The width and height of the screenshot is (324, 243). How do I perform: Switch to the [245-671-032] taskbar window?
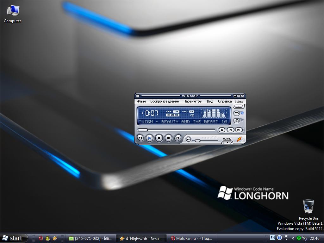pyautogui.click(x=90, y=239)
